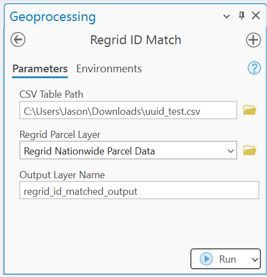Click the CSV Table Path label

(x=51, y=94)
